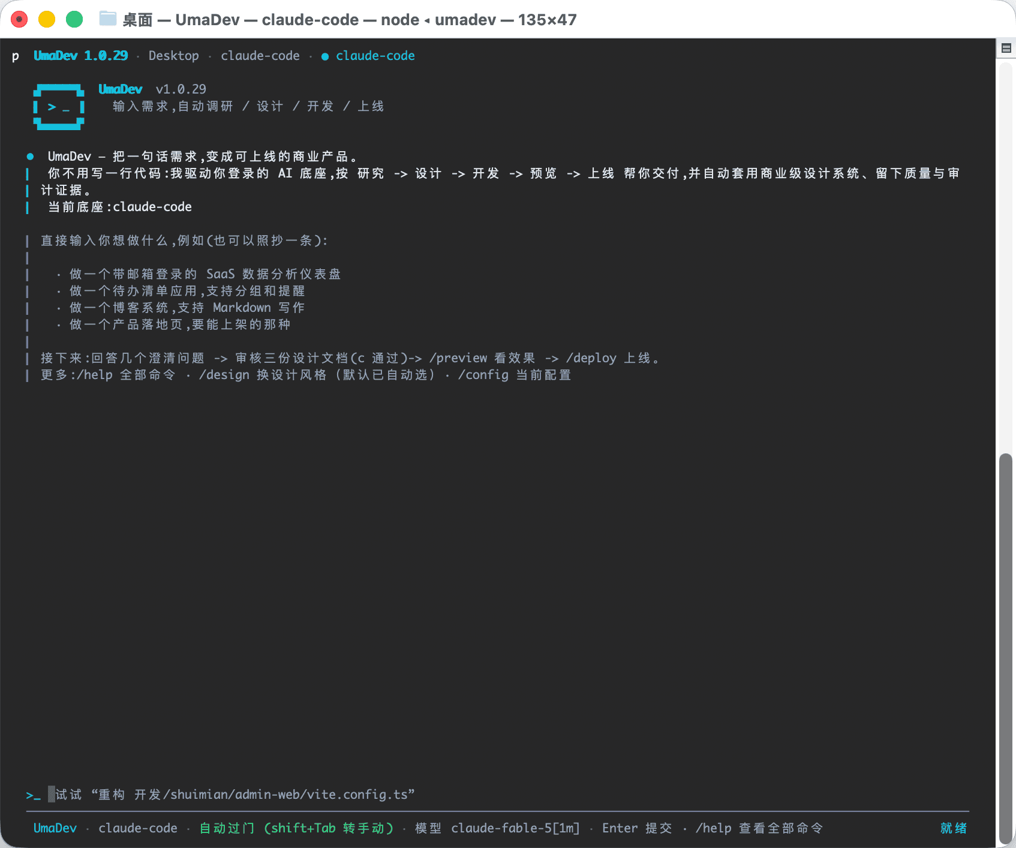Image resolution: width=1016 pixels, height=848 pixels.
Task: Click "/help 查看全部命令" in status bar
Action: [759, 828]
